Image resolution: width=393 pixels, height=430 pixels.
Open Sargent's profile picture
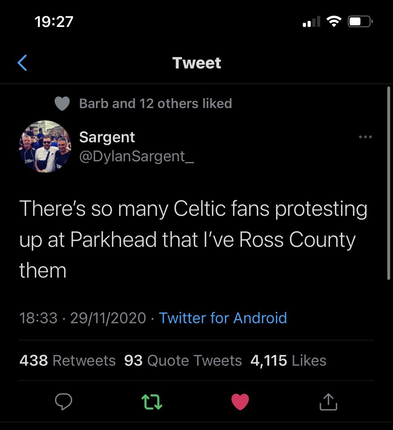click(x=45, y=146)
